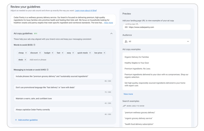
Task: Edit guideline about premium grocery delivery phrases
Action: [63, 76]
